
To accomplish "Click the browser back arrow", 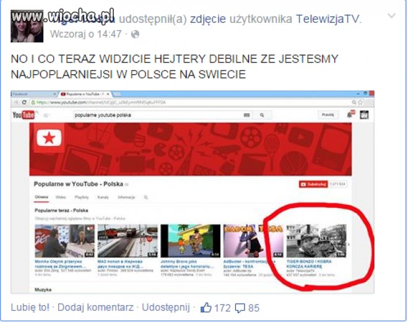I will point(16,102).
